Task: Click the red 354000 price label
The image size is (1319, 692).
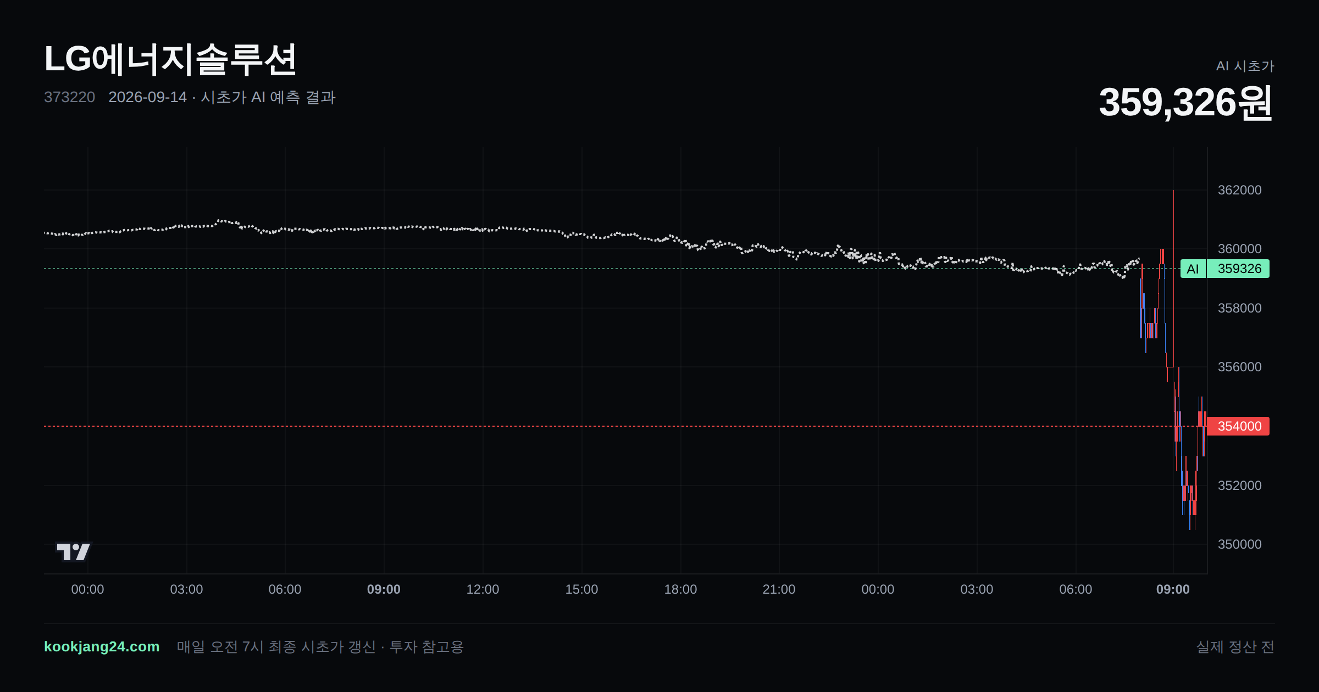Action: click(x=1238, y=426)
